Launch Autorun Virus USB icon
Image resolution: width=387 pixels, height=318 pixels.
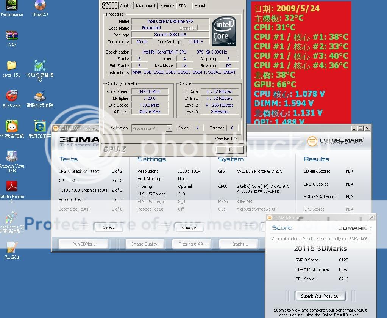[12, 162]
